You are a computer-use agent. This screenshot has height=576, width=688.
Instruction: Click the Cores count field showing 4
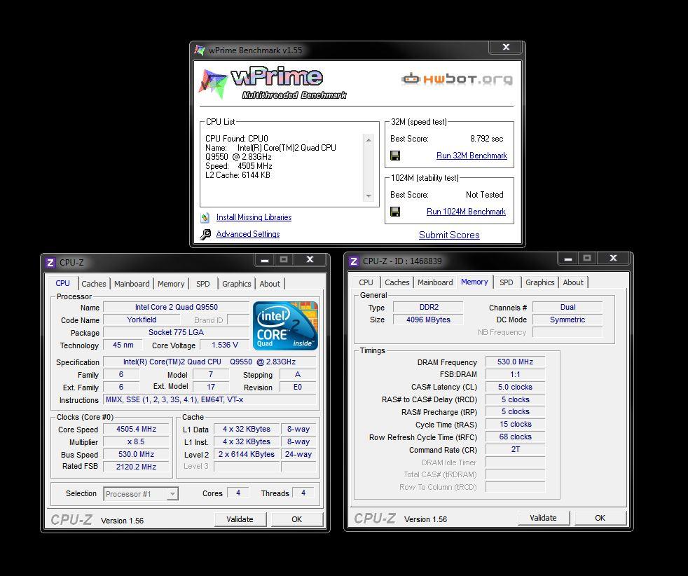pyautogui.click(x=238, y=493)
